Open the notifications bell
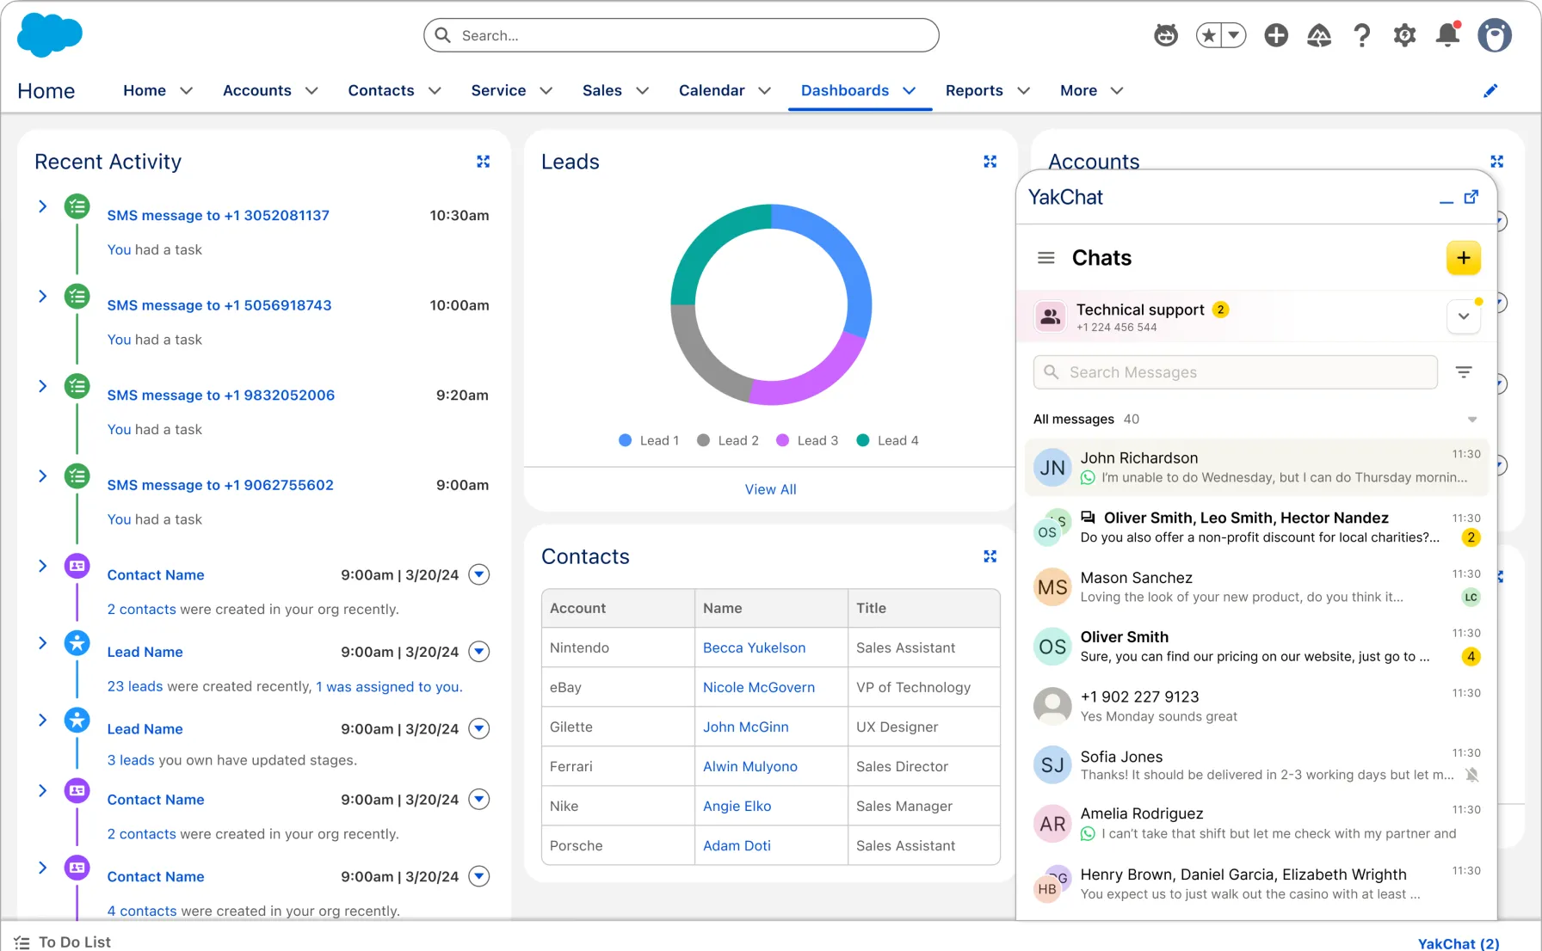Viewport: 1542px width, 951px height. (1448, 34)
